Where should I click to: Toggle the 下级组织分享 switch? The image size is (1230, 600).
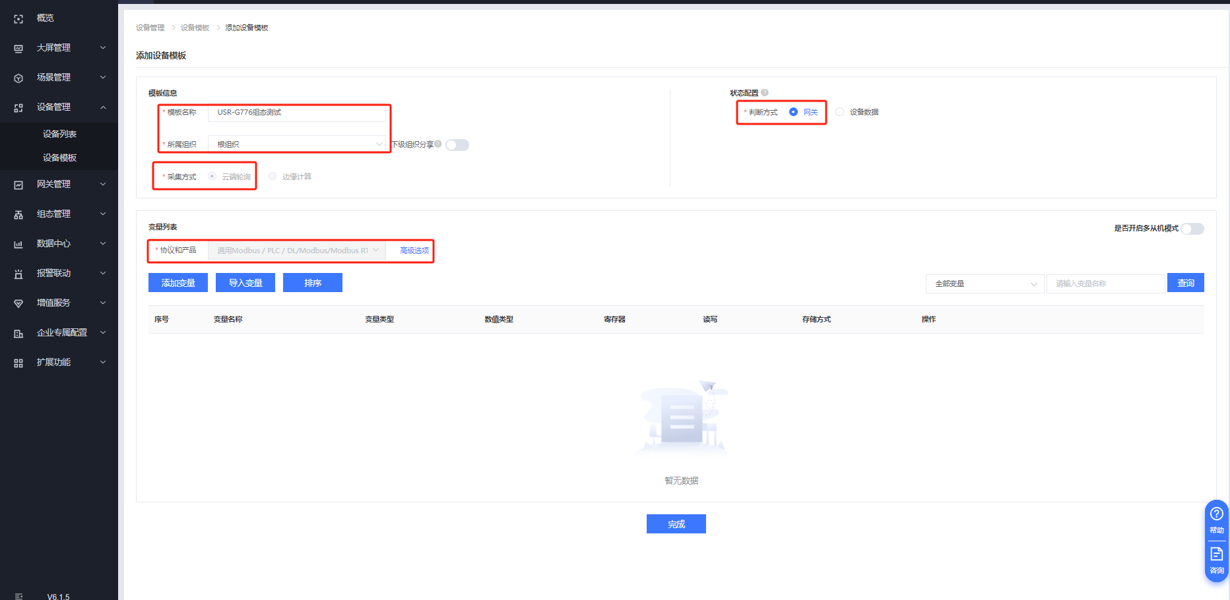(x=457, y=145)
